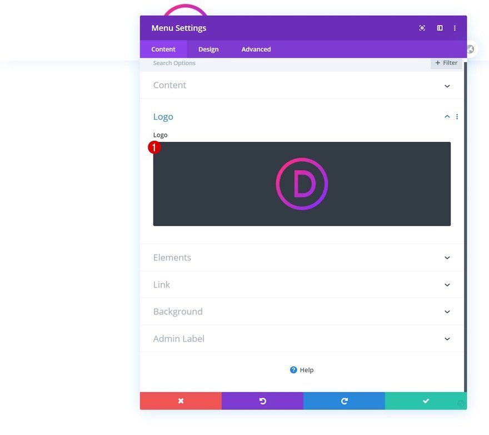Open the Content tab
489x435 pixels.
(163, 49)
